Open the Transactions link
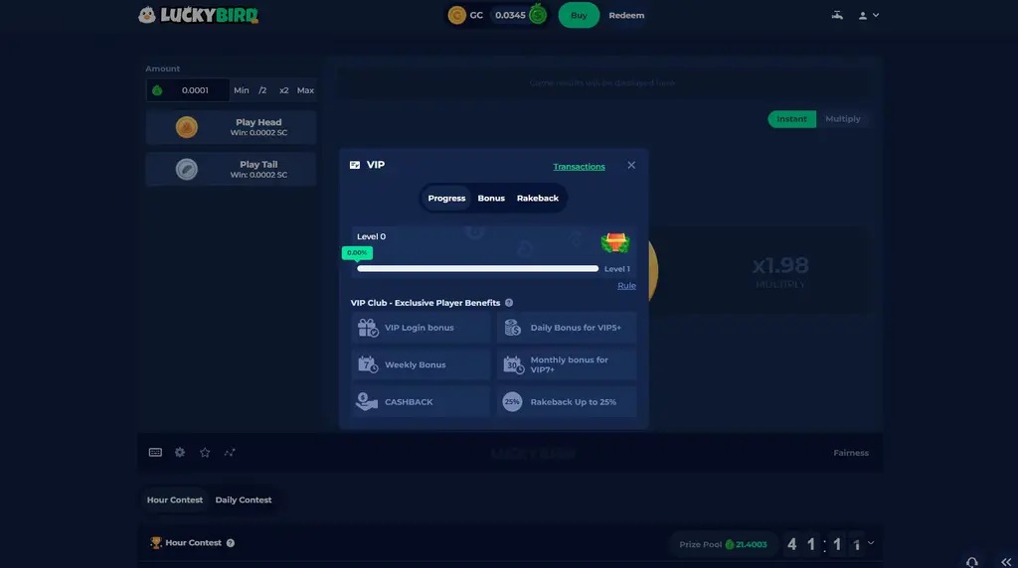 pyautogui.click(x=580, y=167)
